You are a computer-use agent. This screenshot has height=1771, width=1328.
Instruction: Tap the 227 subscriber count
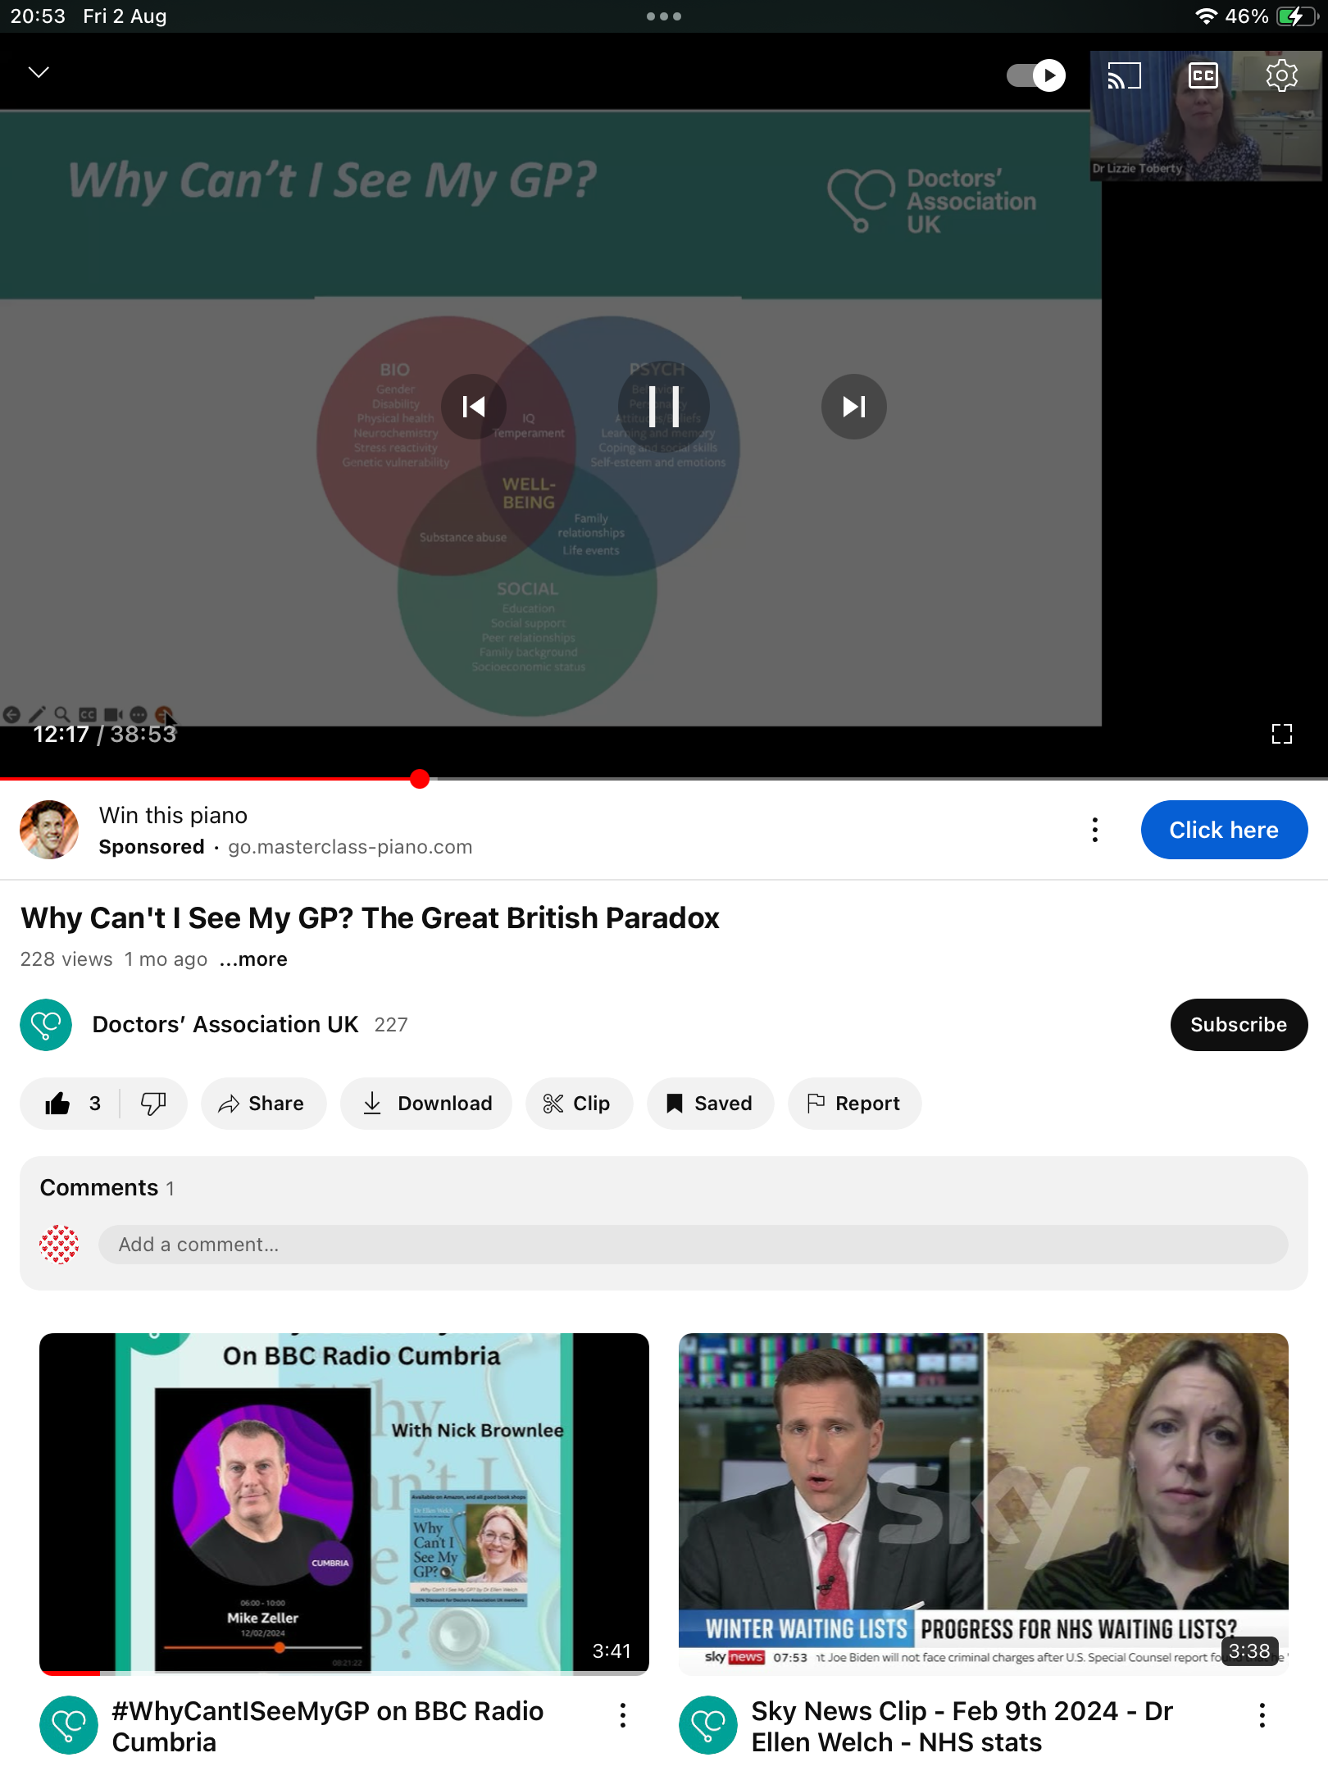click(391, 1025)
